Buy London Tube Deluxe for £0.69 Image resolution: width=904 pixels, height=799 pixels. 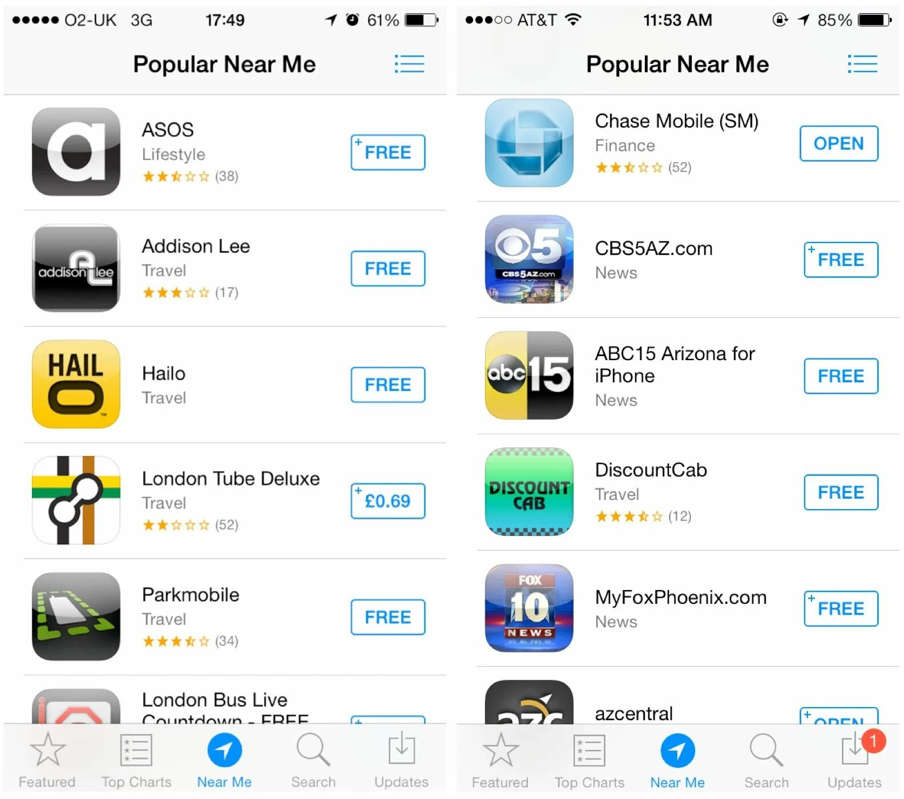point(388,501)
